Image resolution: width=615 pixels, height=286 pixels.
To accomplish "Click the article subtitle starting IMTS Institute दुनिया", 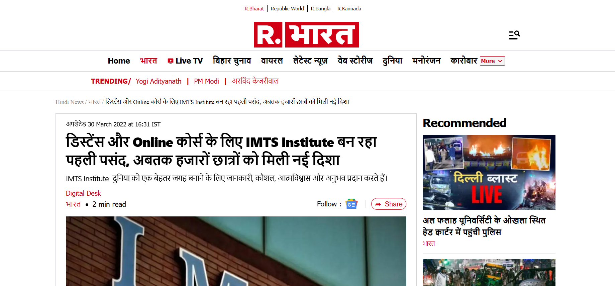I will click(x=227, y=178).
